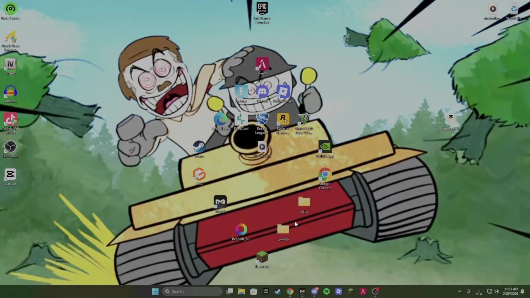Select the Discord desktop shortcut
The image size is (530, 298).
(262, 94)
